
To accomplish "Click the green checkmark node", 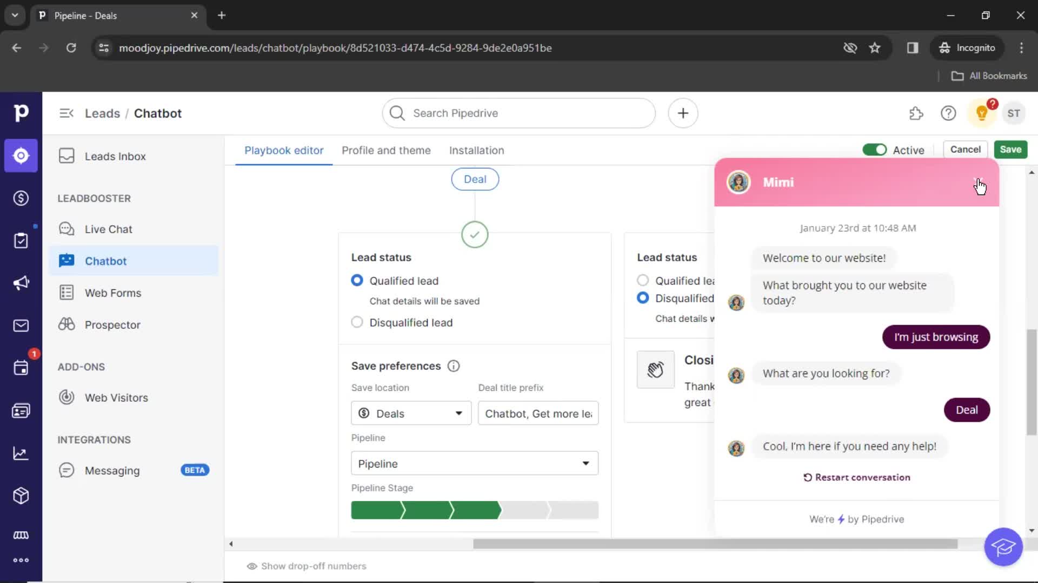I will pyautogui.click(x=475, y=235).
